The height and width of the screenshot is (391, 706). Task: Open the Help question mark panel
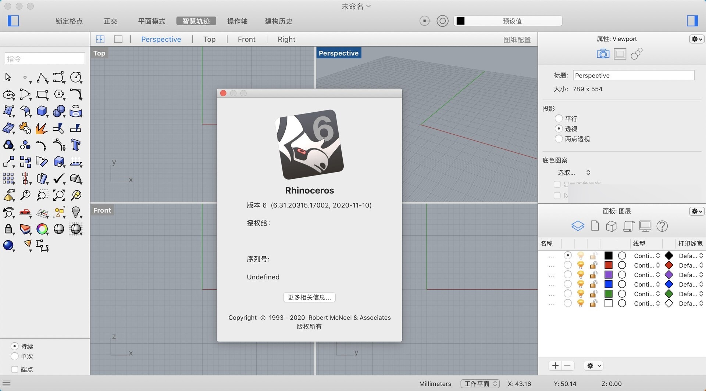tap(662, 226)
